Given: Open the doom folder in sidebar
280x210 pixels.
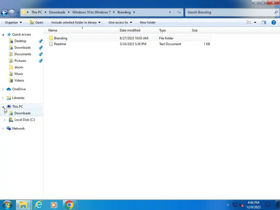Looking at the screenshot, I should coord(19,67).
